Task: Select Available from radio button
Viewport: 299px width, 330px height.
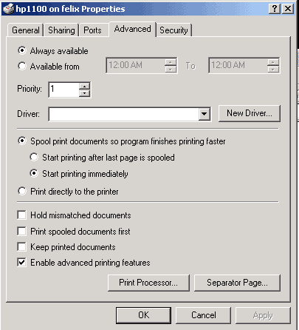Action: coord(22,66)
